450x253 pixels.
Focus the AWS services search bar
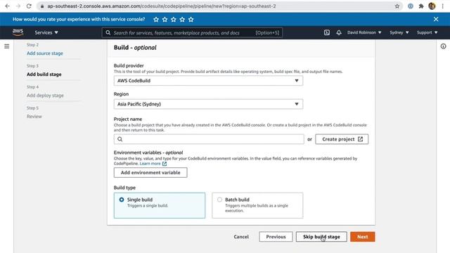192,33
